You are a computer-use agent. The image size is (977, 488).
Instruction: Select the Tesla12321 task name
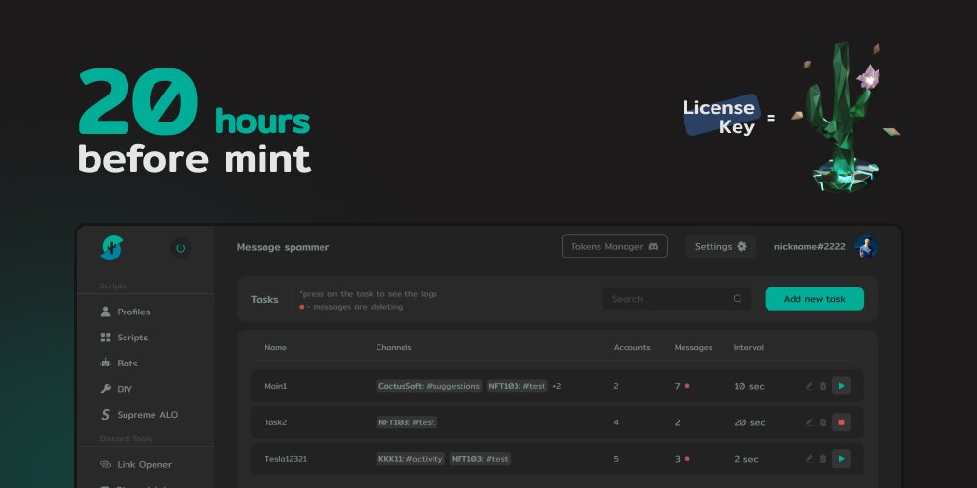(286, 459)
